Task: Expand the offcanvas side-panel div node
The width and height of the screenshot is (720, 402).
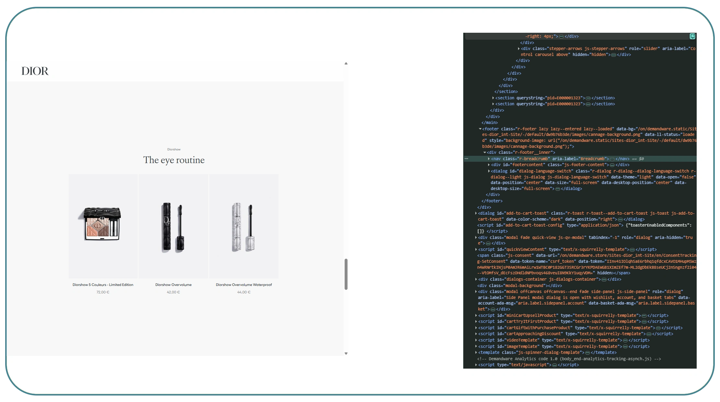Action: [476, 291]
